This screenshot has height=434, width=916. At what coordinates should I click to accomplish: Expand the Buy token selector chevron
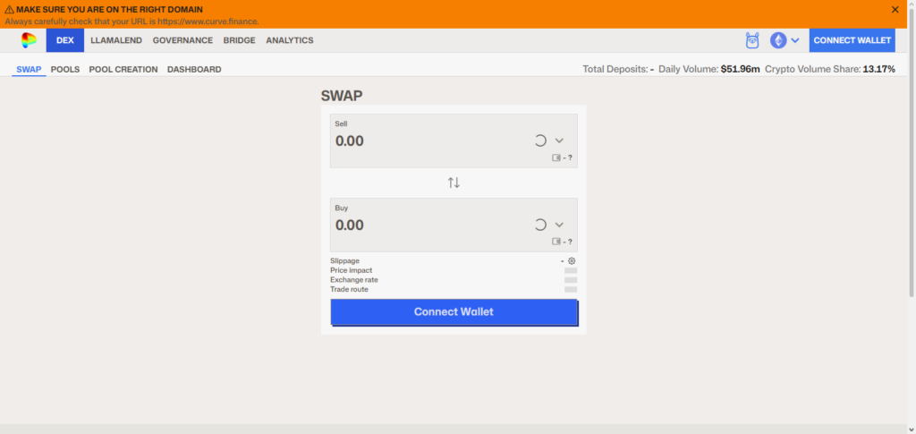tap(559, 225)
